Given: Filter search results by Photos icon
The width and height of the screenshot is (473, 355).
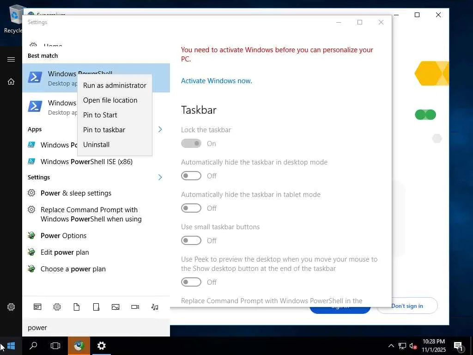Looking at the screenshot, I should 115,307.
